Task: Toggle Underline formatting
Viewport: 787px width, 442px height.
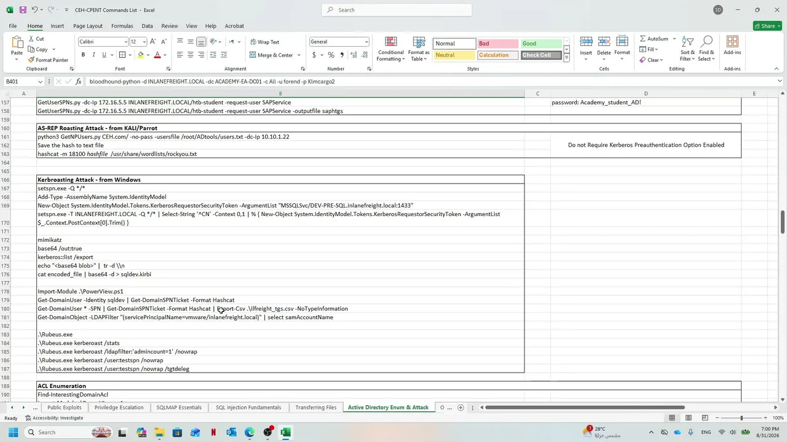Action: tap(104, 55)
